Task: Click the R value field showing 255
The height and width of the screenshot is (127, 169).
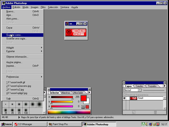Action: [77, 97]
